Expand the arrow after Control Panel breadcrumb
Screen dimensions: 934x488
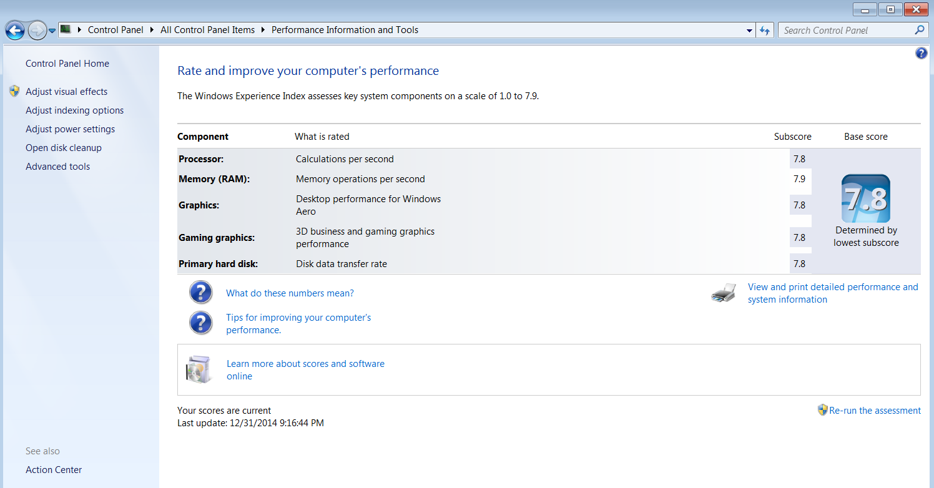(152, 30)
